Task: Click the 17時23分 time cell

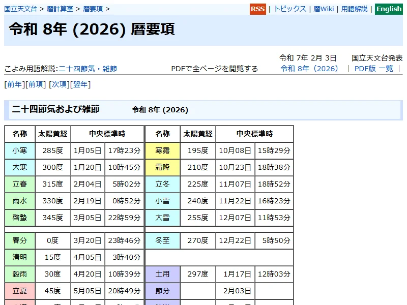Action: [124, 150]
